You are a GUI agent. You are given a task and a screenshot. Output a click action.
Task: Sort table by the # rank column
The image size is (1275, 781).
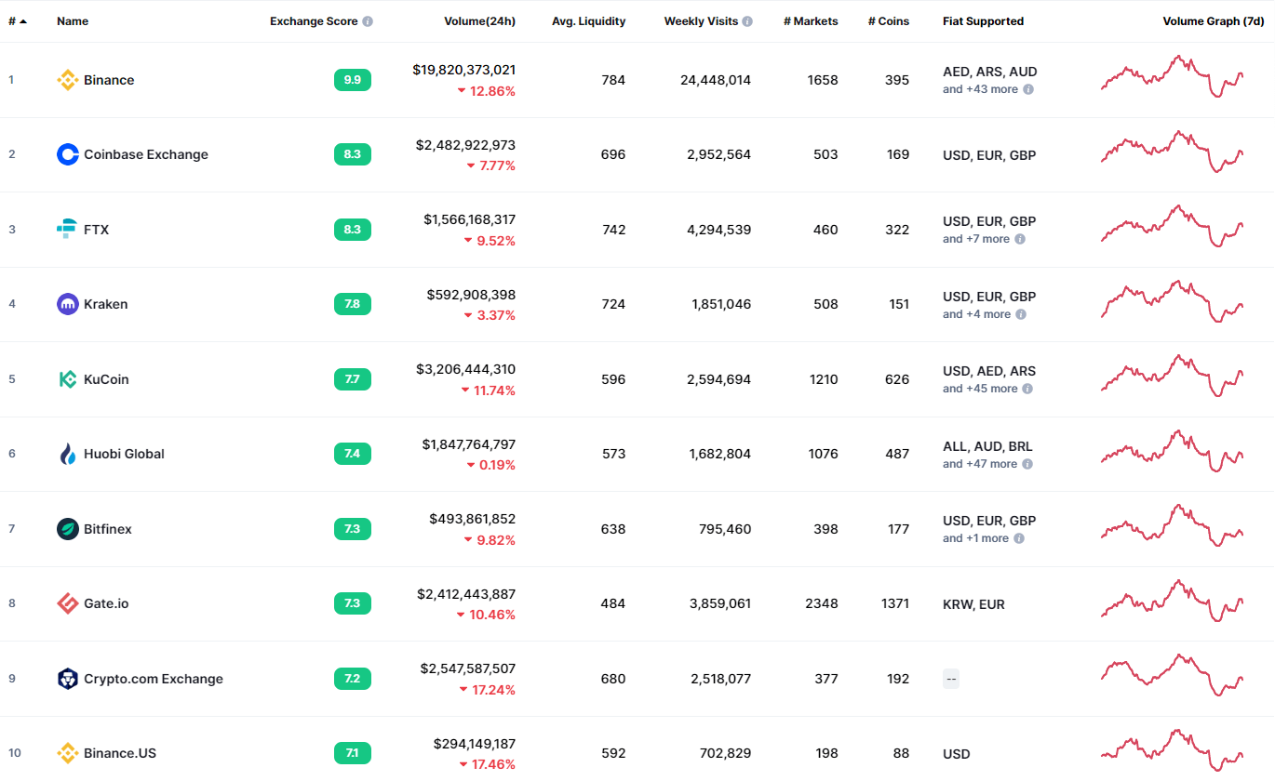click(x=18, y=21)
